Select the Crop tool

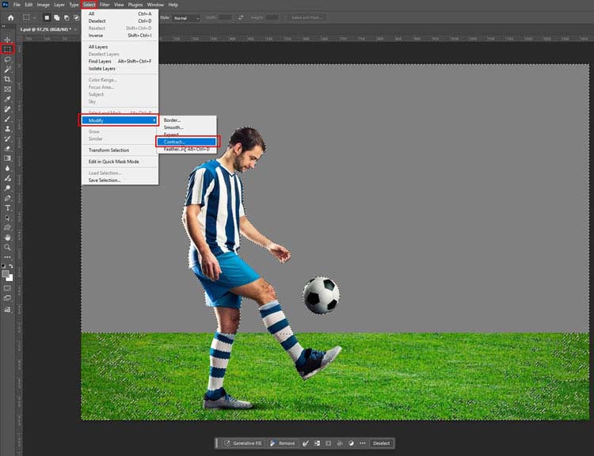point(8,79)
